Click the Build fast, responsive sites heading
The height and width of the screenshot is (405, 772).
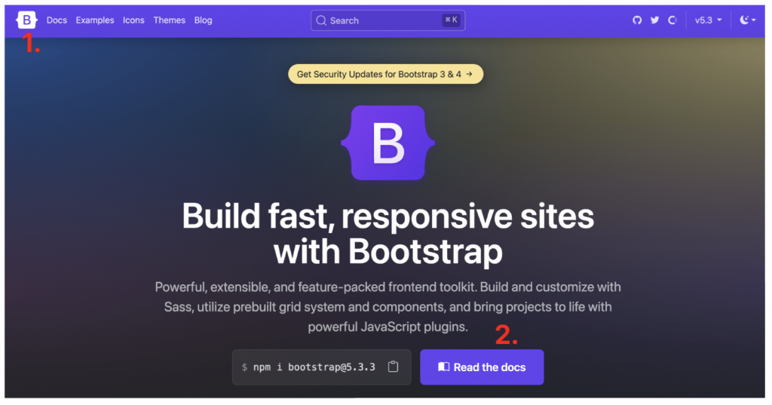(x=388, y=234)
